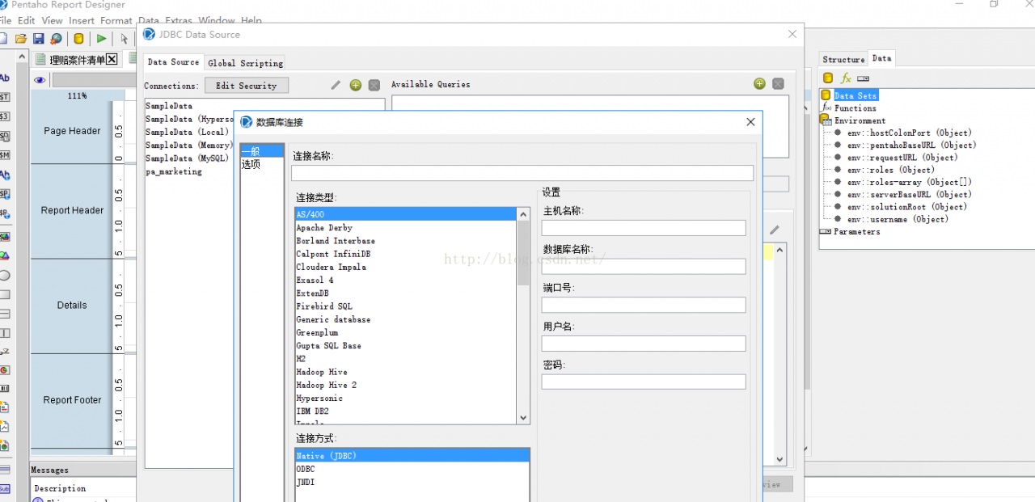This screenshot has height=502, width=1035.
Task: Click the Report Header band label
Action: click(73, 210)
